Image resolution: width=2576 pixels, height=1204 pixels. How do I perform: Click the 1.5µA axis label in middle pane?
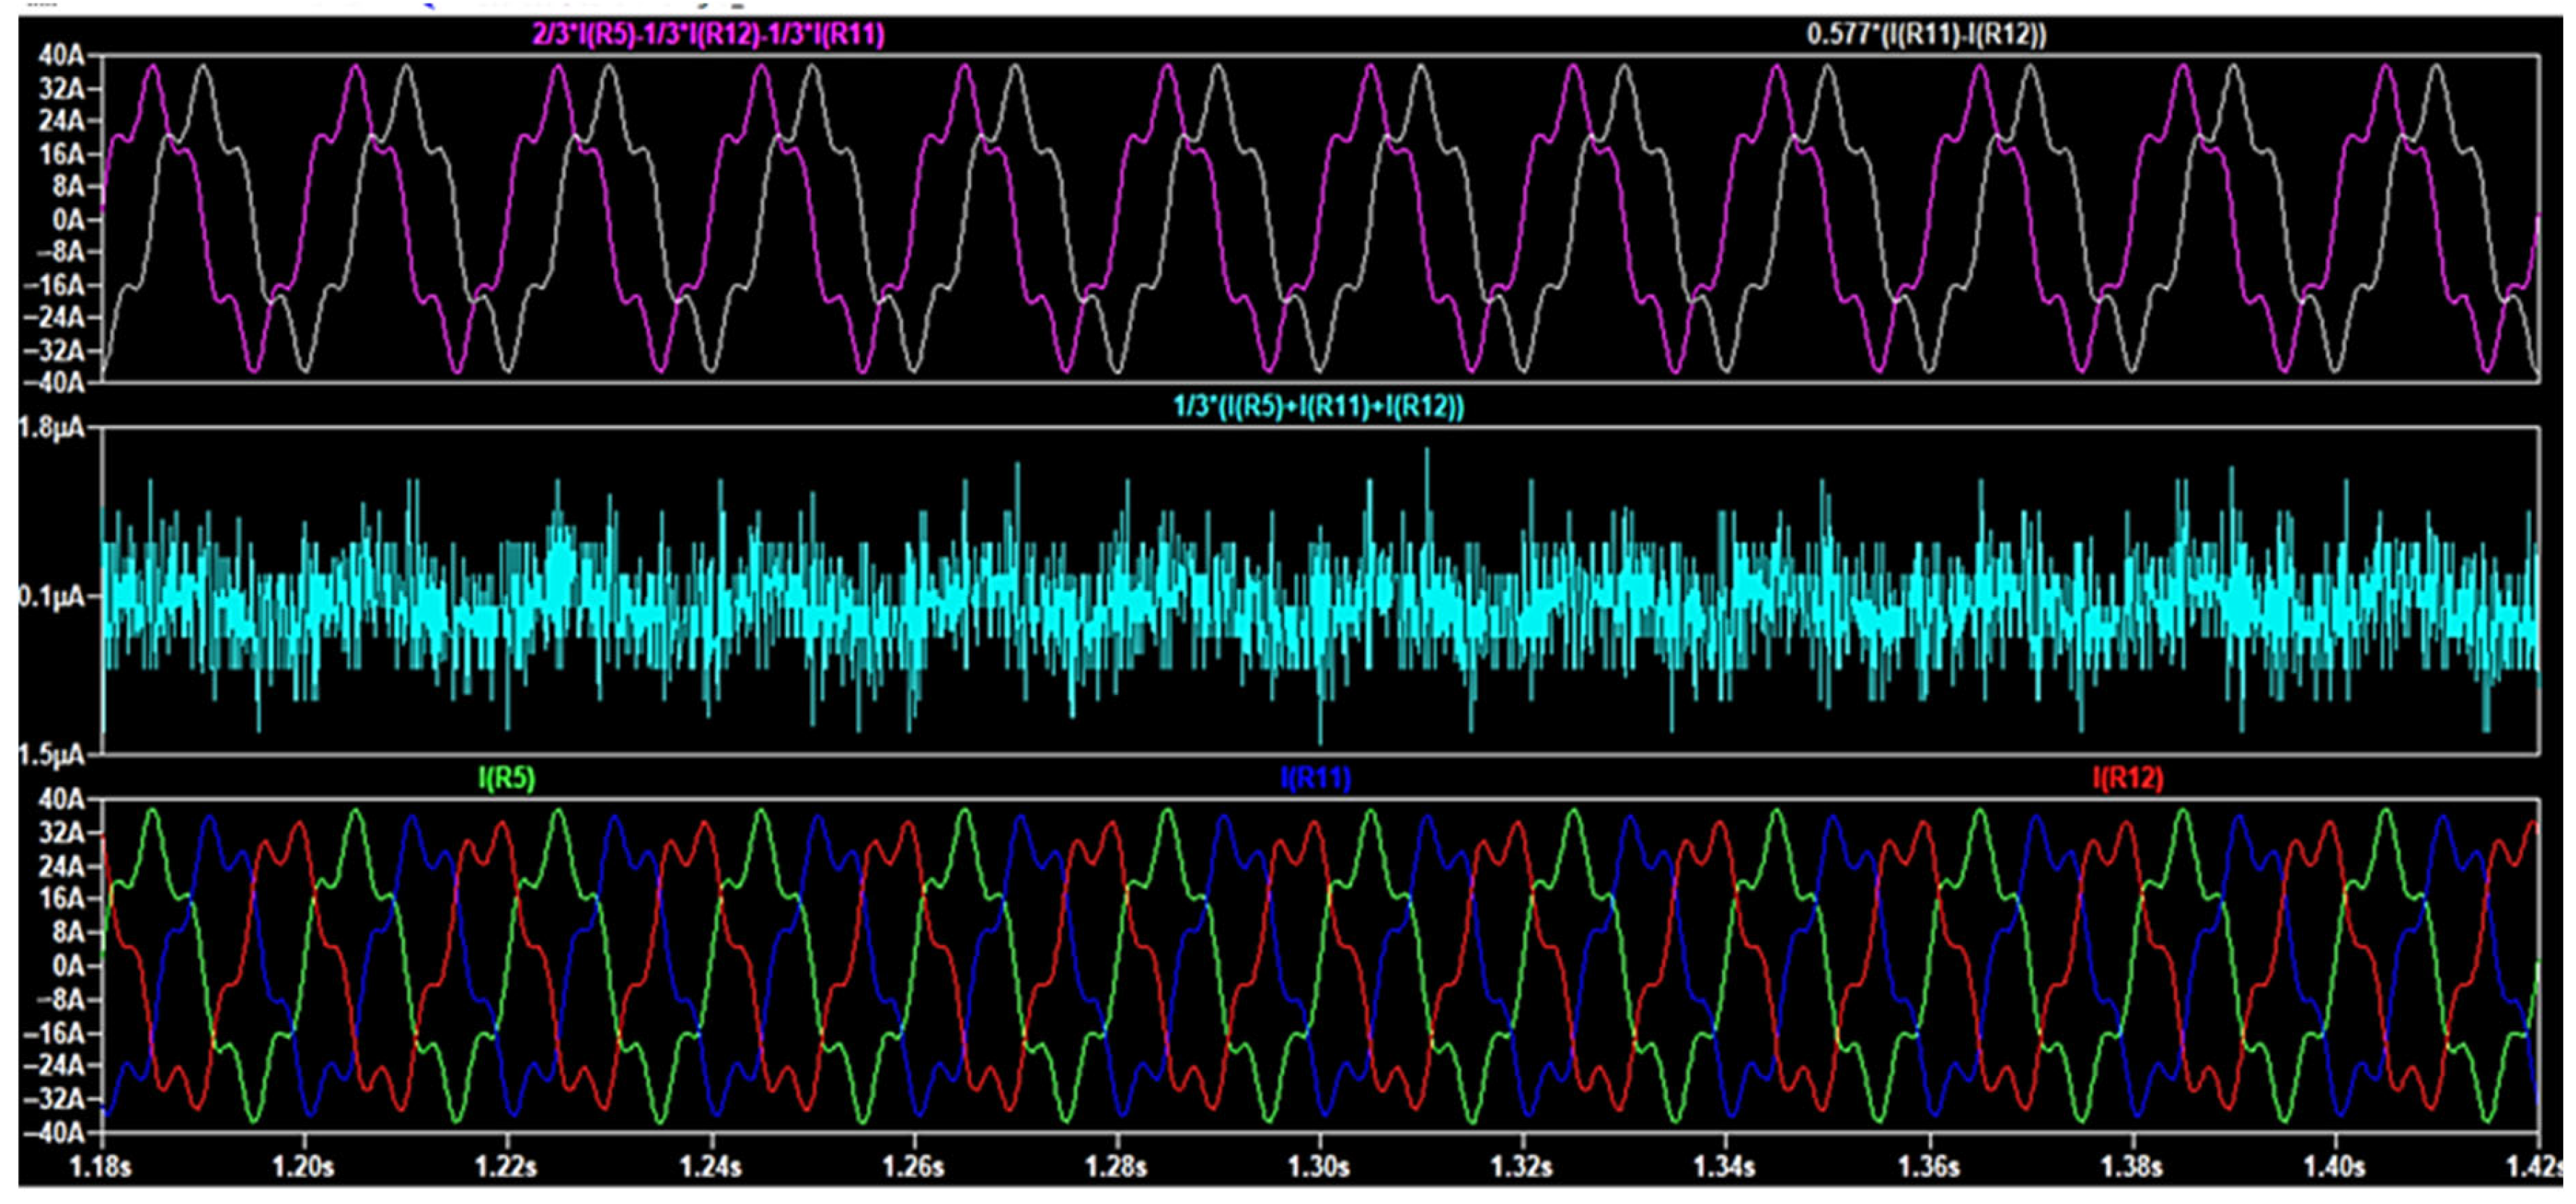(x=52, y=755)
